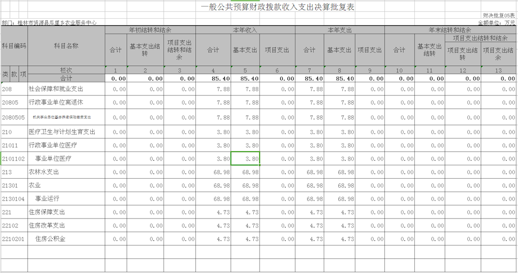Click the 金额单位：万元 label
This screenshot has height=273, width=518.
coord(496,23)
